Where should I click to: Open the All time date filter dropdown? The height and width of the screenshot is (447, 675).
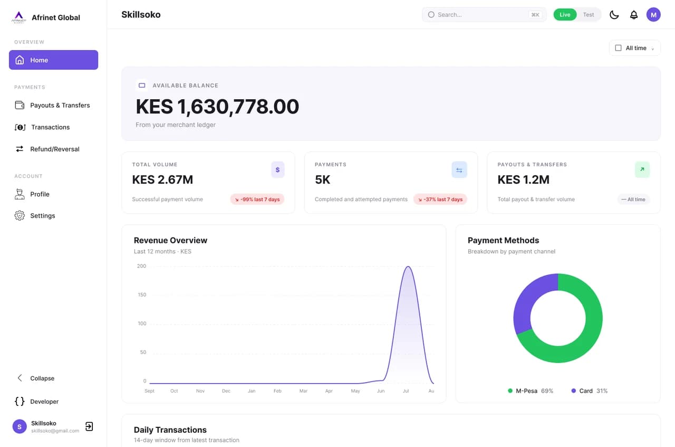tap(635, 48)
